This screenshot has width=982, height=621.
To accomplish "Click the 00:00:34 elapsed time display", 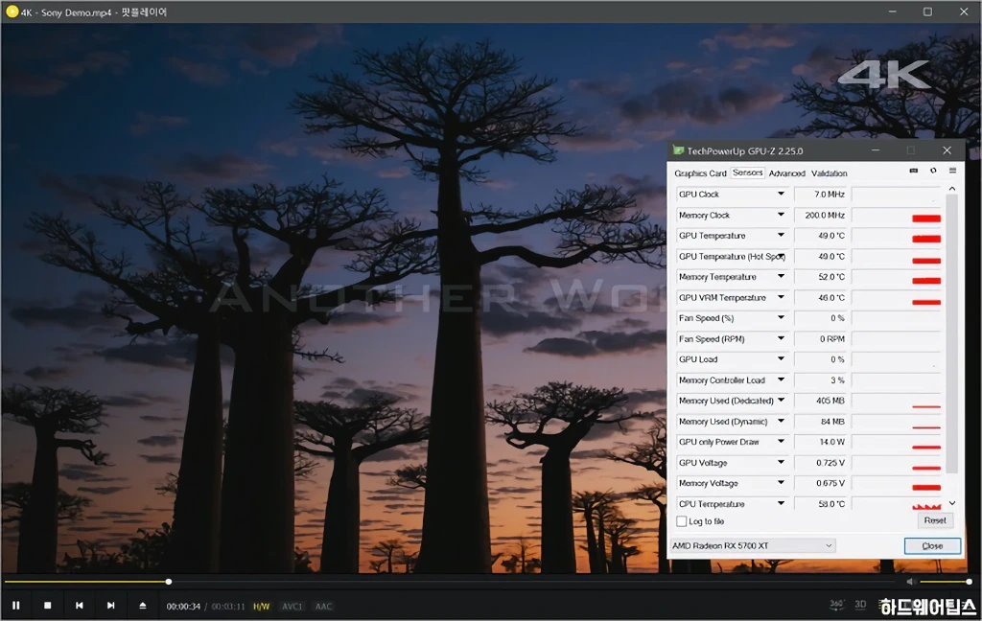I will click(183, 606).
